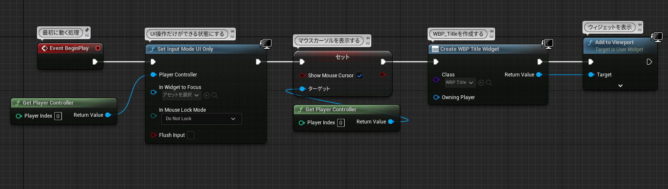Select the Create WBP Title Widget node title
This screenshot has width=668, height=189.
pyautogui.click(x=470, y=49)
